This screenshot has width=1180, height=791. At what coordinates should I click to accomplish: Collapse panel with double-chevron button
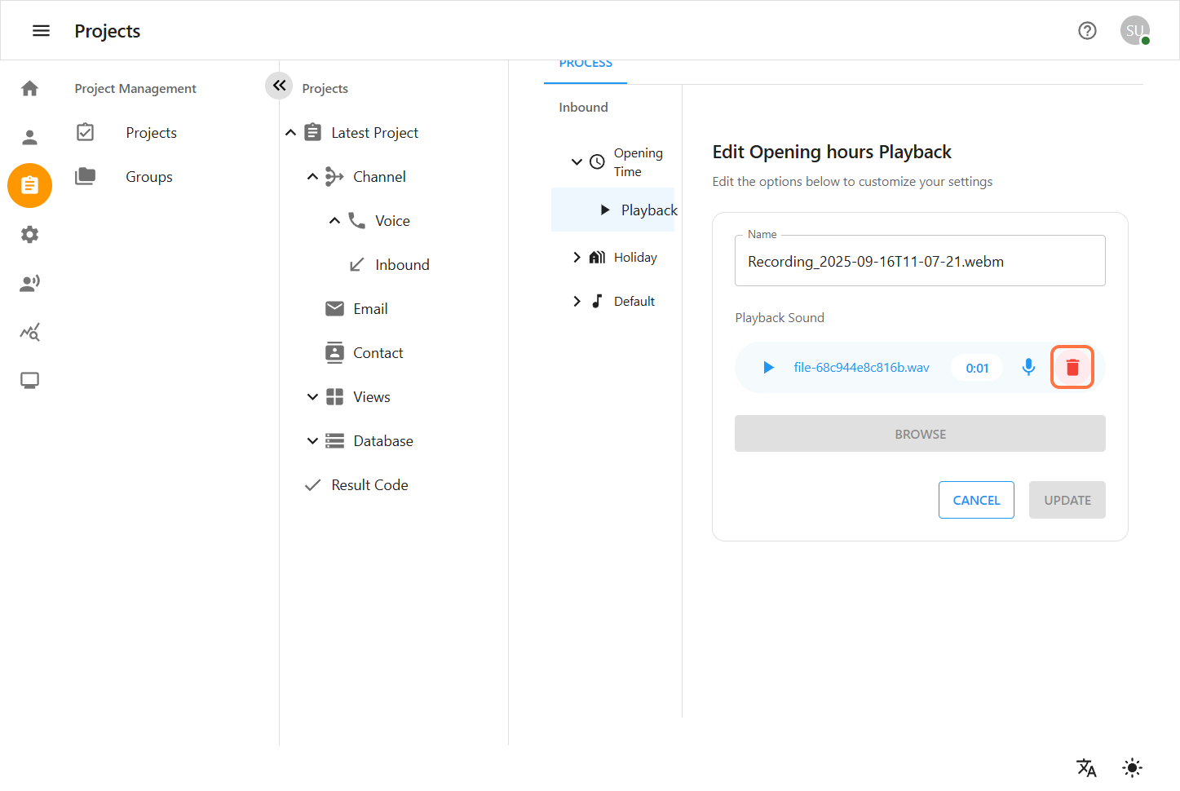[x=279, y=86]
